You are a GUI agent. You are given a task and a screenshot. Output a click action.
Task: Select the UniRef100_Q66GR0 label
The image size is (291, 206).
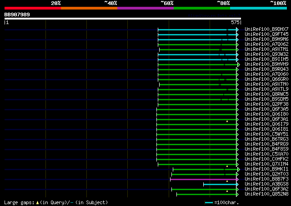click(x=266, y=79)
